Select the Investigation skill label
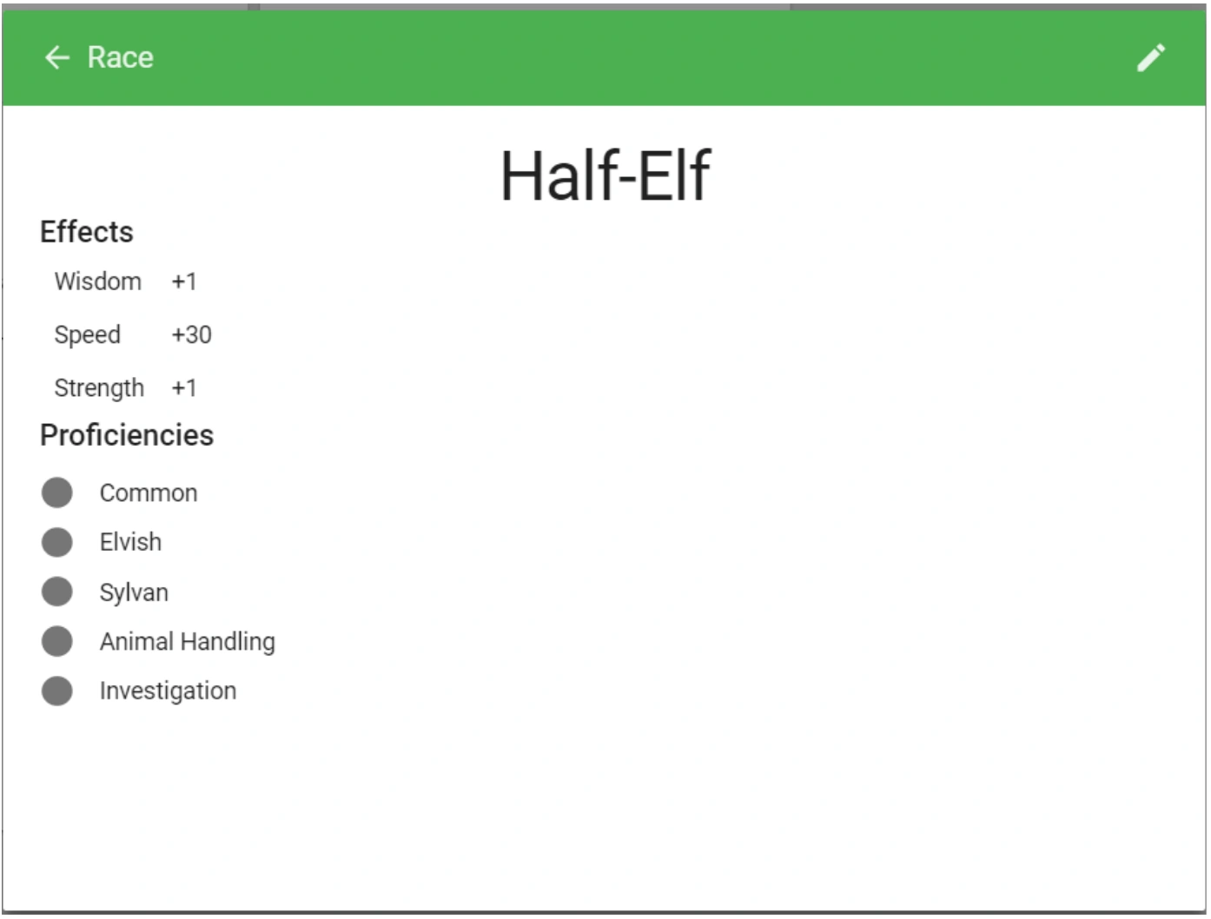Screen dimensions: 1211x919 coord(169,692)
